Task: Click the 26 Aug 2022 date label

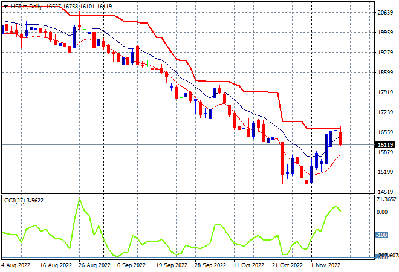Action: [x=94, y=265]
